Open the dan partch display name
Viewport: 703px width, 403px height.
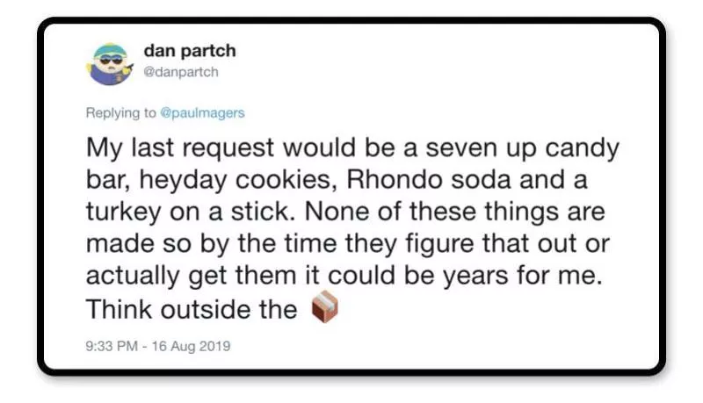pos(188,51)
